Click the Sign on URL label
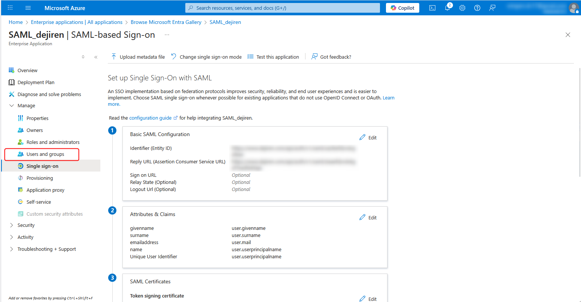Screen dimensions: 581x302 pyautogui.click(x=143, y=175)
